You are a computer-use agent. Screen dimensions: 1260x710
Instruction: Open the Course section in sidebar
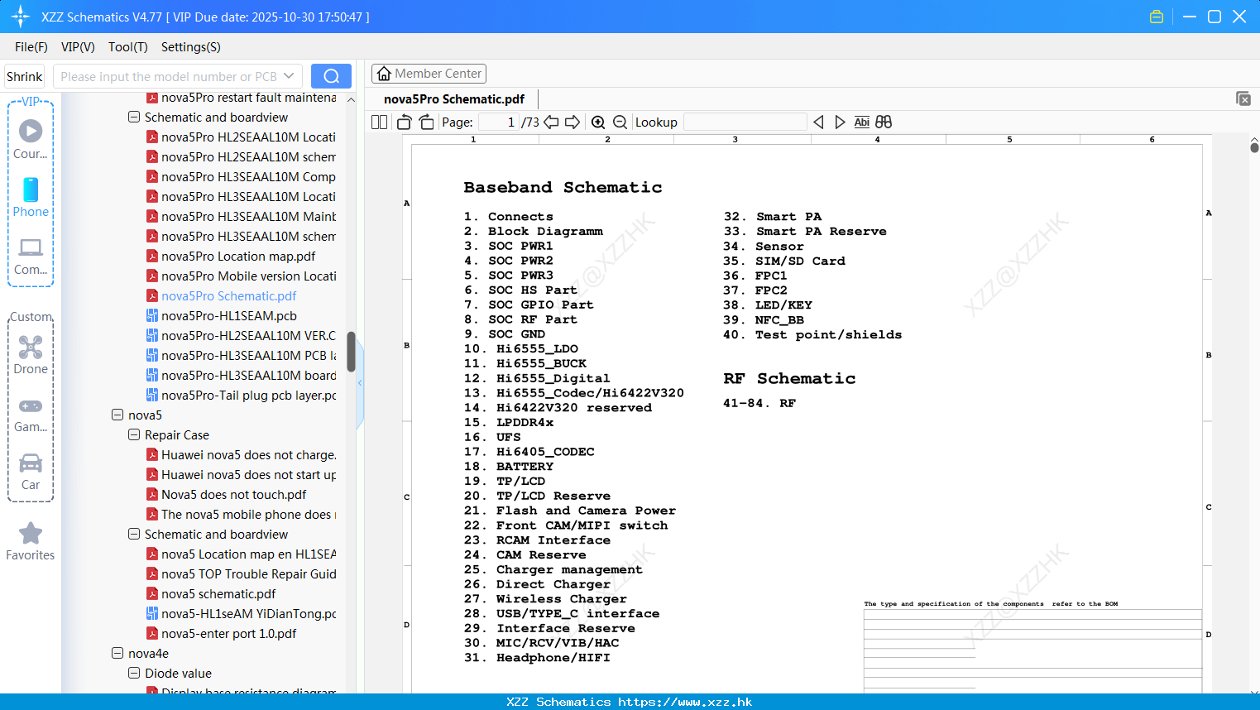[x=31, y=140]
